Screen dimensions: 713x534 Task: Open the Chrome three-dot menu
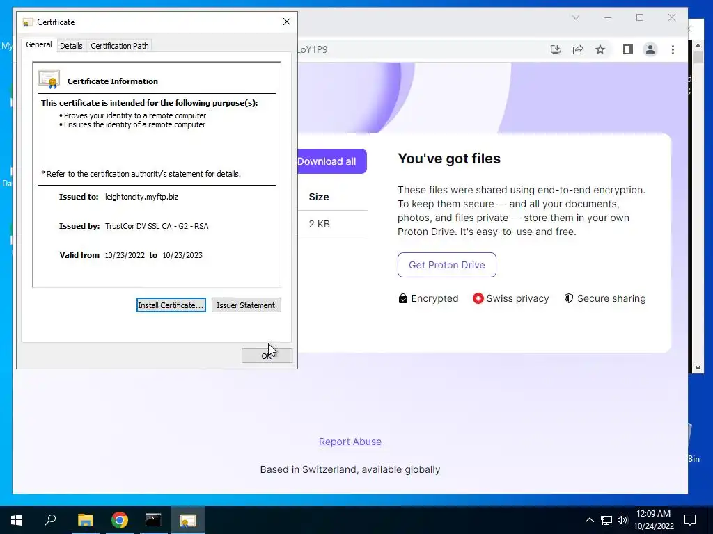pyautogui.click(x=673, y=49)
